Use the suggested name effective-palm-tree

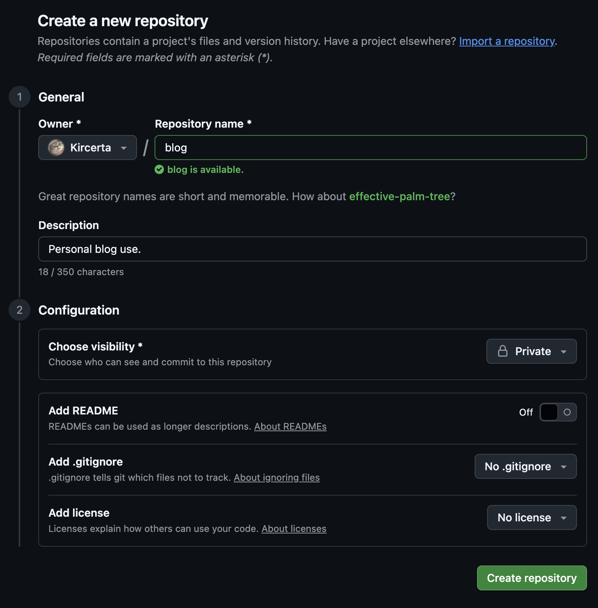[x=399, y=196]
